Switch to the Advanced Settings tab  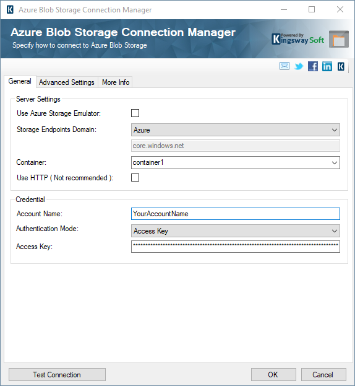(x=67, y=82)
